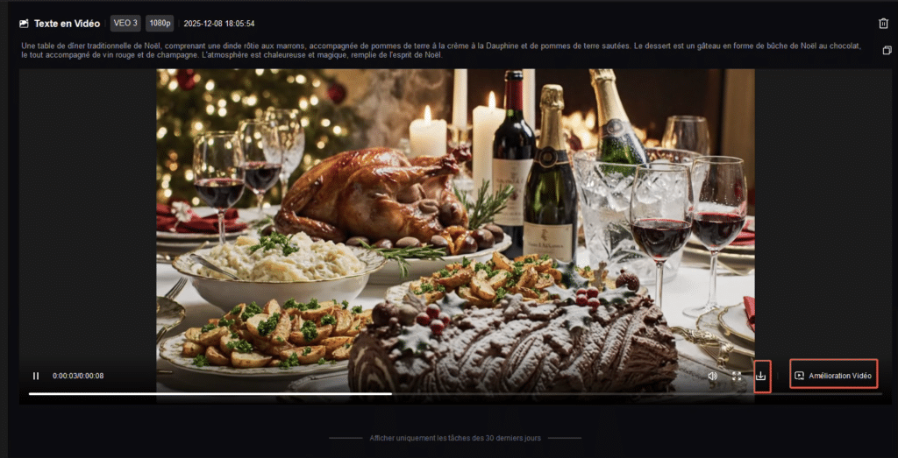This screenshot has height=458, width=898.
Task: Pause the video playback
Action: tap(36, 376)
